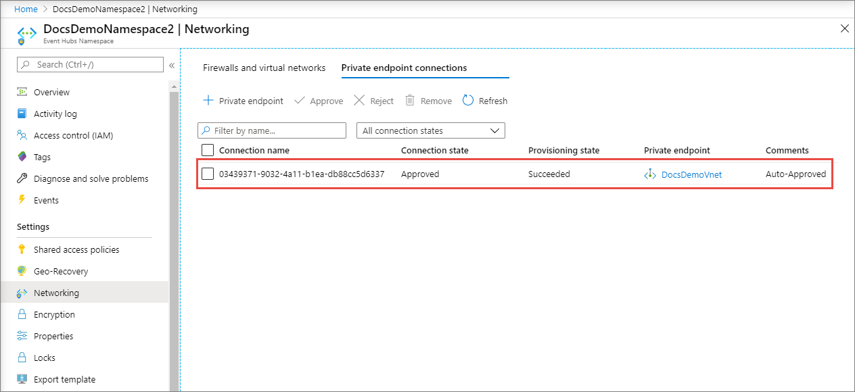
Task: Click the Geo-Recovery globe icon
Action: pyautogui.click(x=22, y=271)
